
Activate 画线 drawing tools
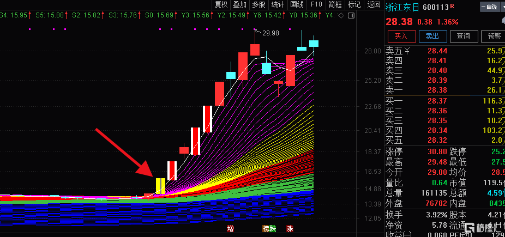coord(297,4)
